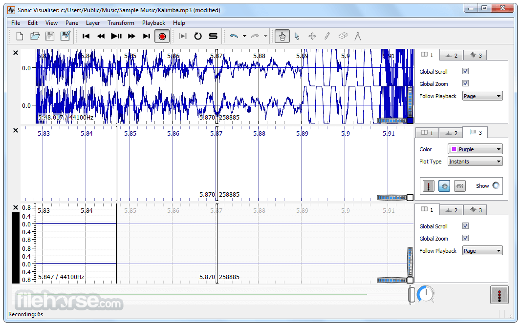Open Follow Playback dropdown in bottom pane
This screenshot has height=325, width=521.
pos(482,251)
